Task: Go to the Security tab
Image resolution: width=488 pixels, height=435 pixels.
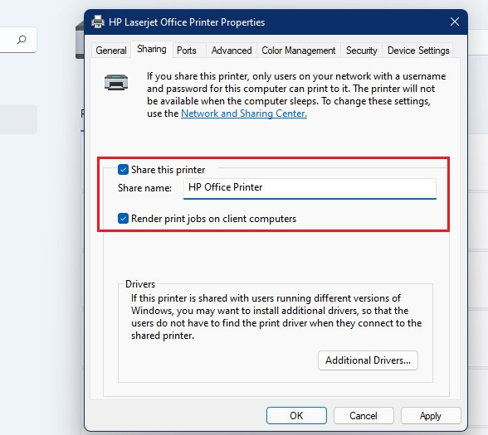Action: [x=361, y=51]
